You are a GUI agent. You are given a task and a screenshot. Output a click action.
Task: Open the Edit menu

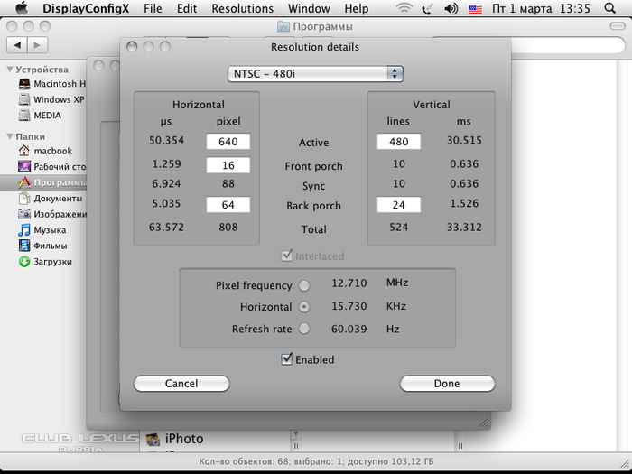187,9
